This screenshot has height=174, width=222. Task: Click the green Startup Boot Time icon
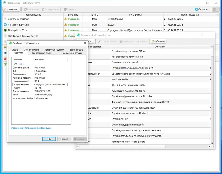(x=5, y=30)
